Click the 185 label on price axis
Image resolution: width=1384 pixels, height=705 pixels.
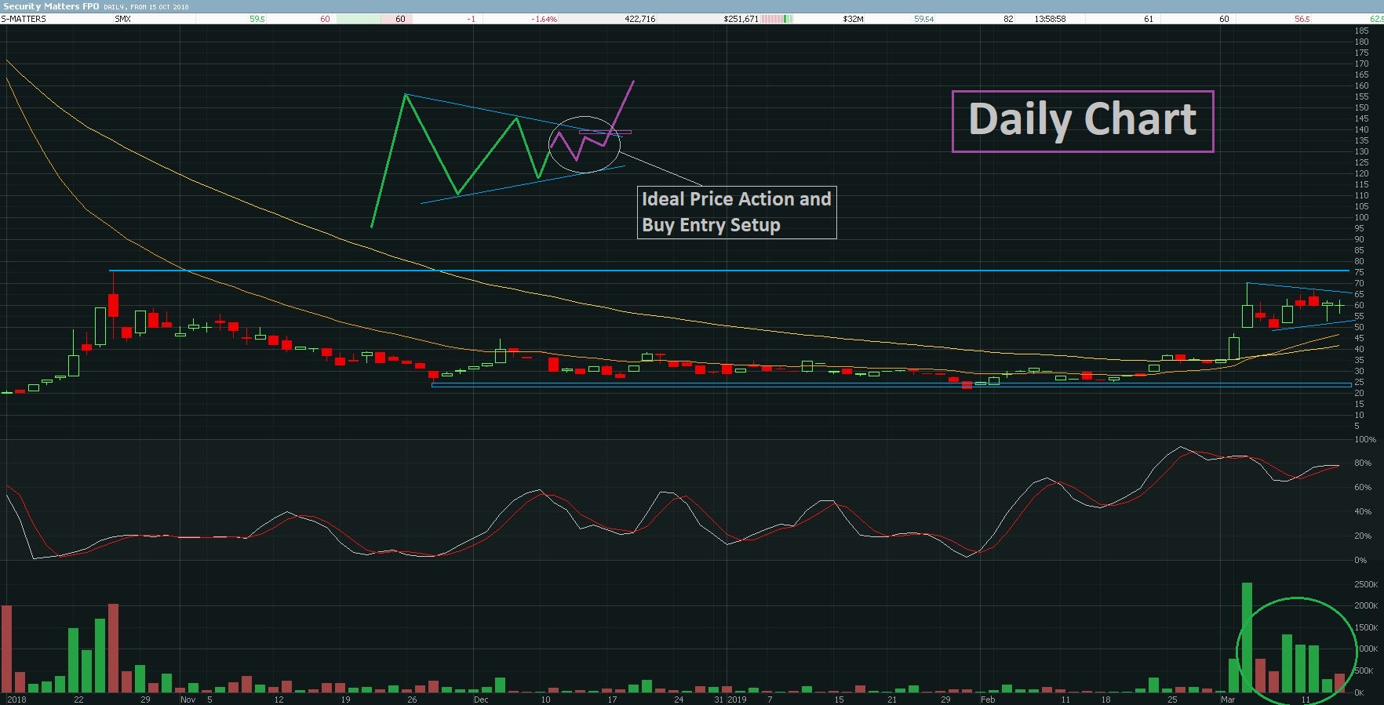tap(1361, 31)
